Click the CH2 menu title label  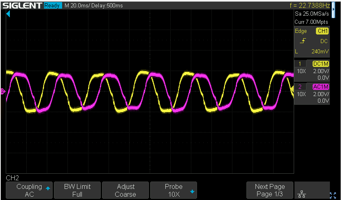click(x=12, y=178)
